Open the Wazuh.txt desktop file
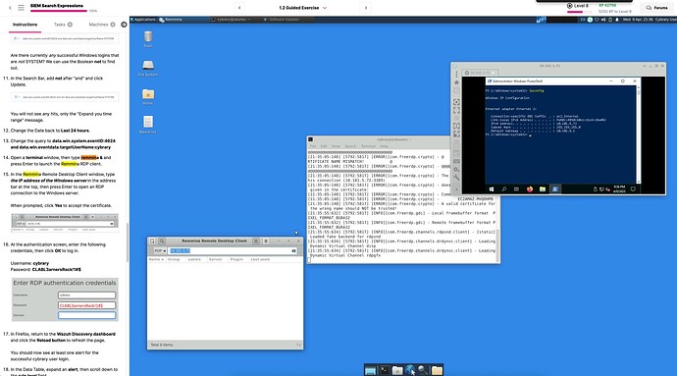This screenshot has width=677, height=376. [147, 125]
